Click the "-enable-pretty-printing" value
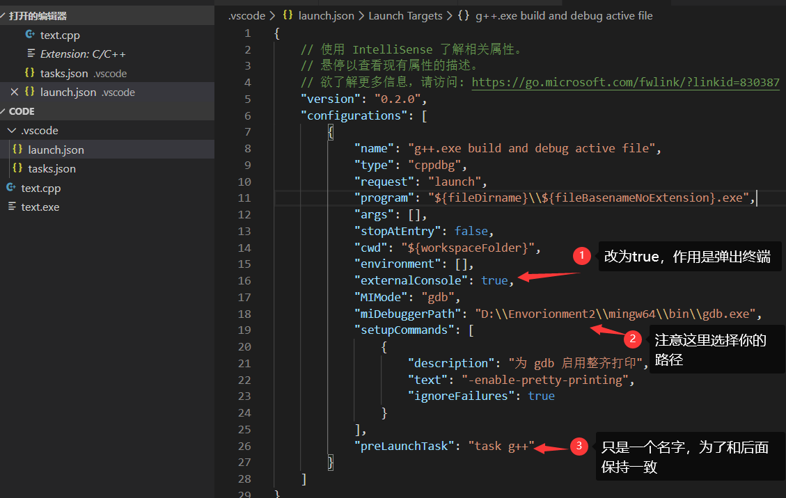The image size is (786, 498). 545,380
